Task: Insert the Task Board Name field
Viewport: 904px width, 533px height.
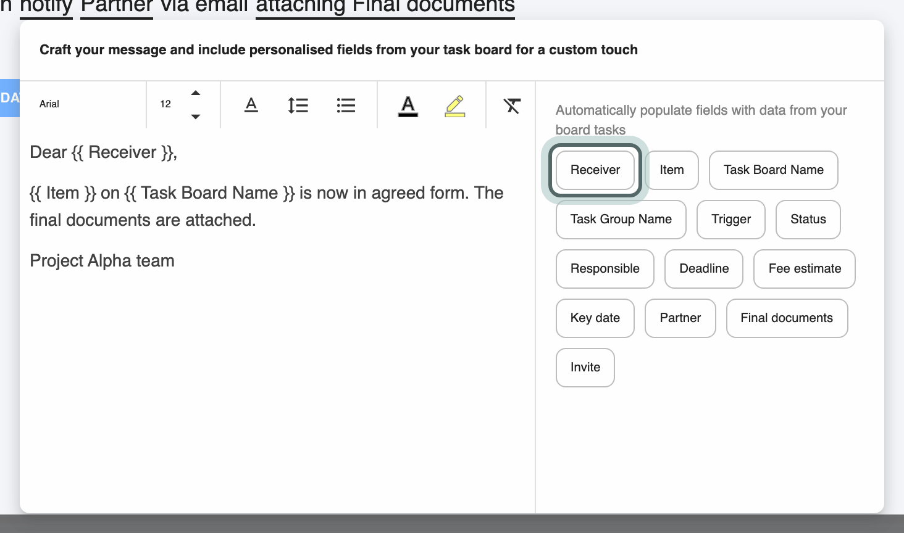Action: [774, 170]
